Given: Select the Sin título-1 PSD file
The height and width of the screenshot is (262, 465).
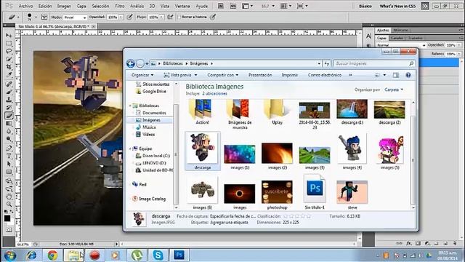Looking at the screenshot, I should point(315,192).
